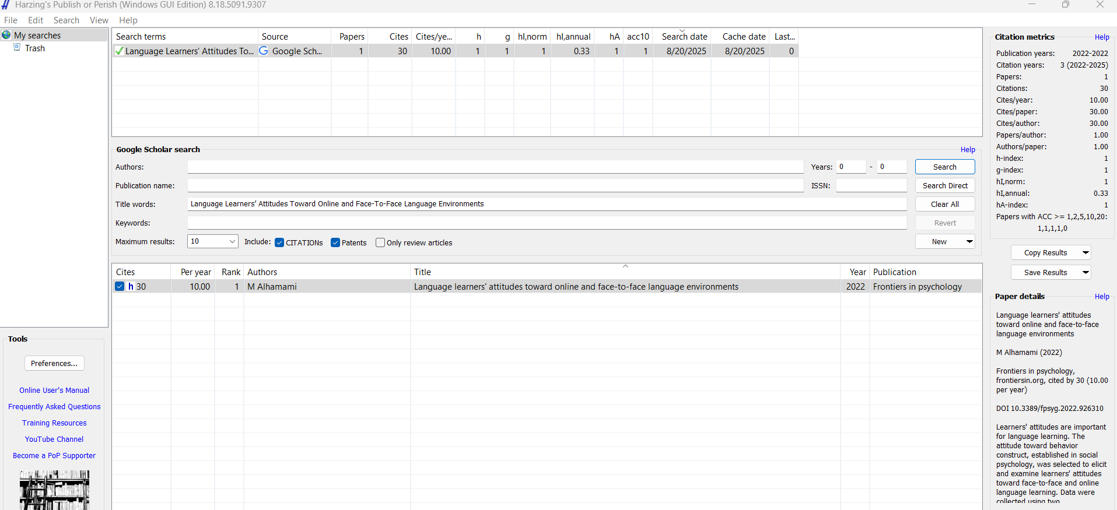Screen dimensions: 1117x510
Task: Sort searches by Search date column header
Action: click(682, 36)
